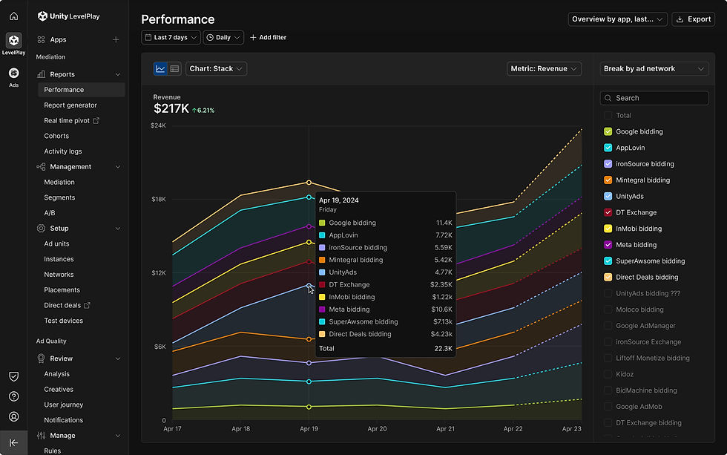Image resolution: width=727 pixels, height=455 pixels.
Task: Open Activity logs
Action: 63,151
